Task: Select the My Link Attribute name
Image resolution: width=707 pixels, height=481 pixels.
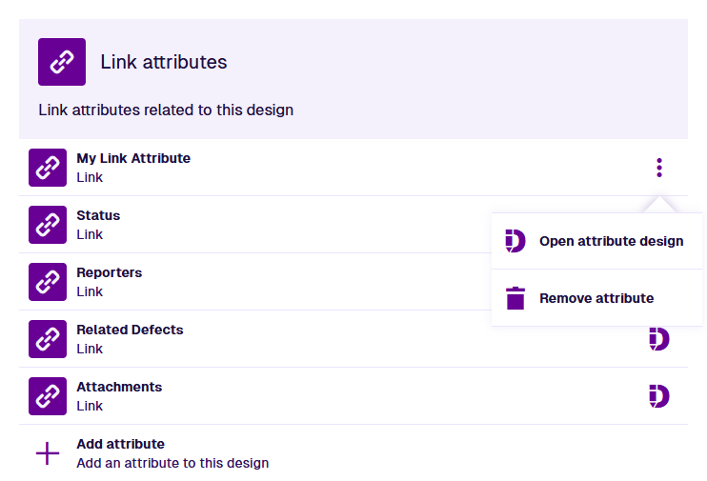Action: click(x=133, y=158)
